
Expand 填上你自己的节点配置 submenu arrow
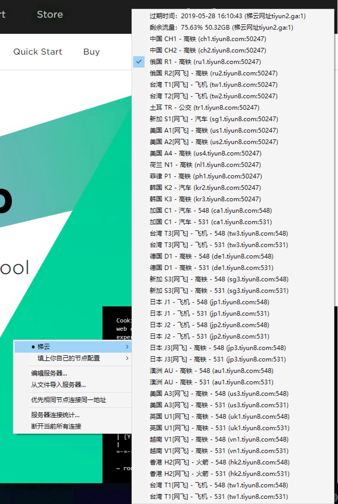127,358
